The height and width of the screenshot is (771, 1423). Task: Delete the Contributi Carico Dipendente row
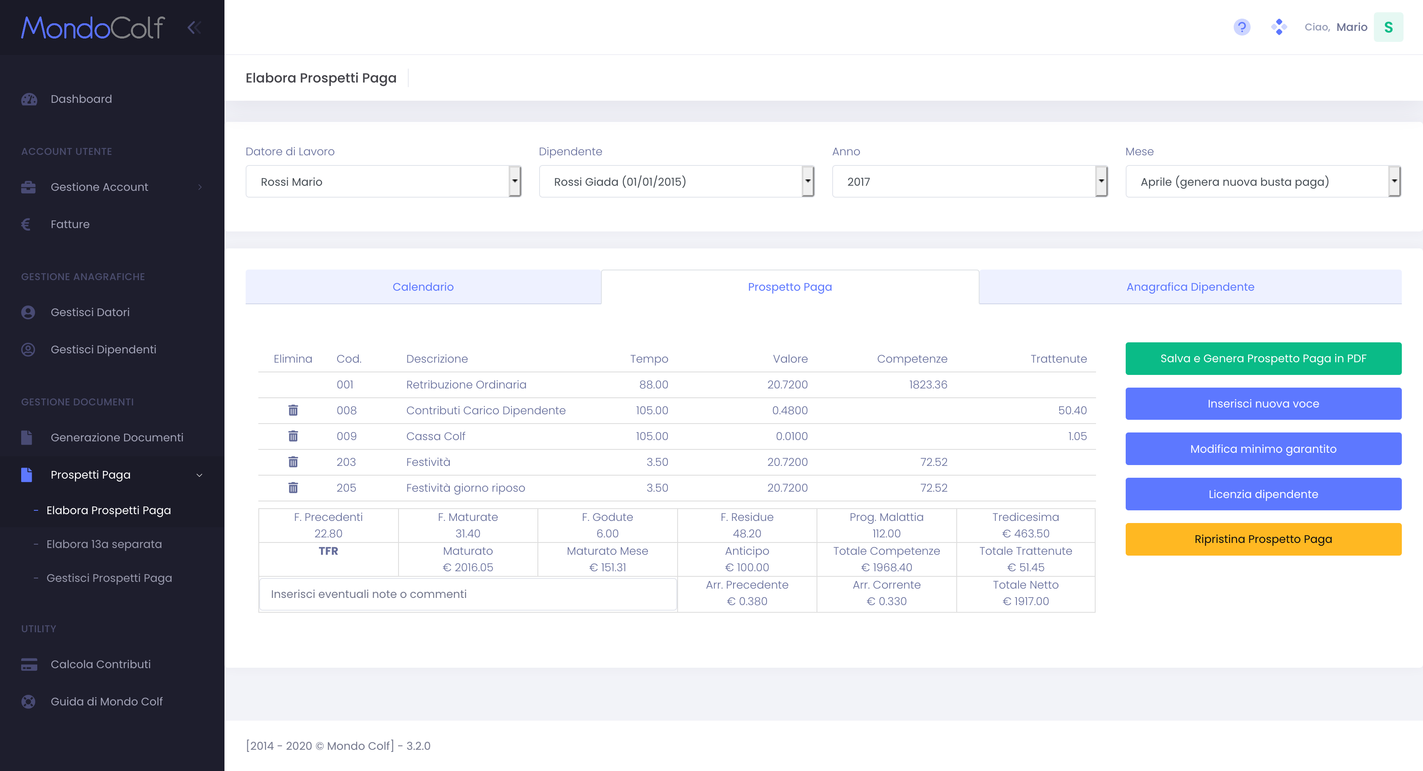tap(293, 410)
